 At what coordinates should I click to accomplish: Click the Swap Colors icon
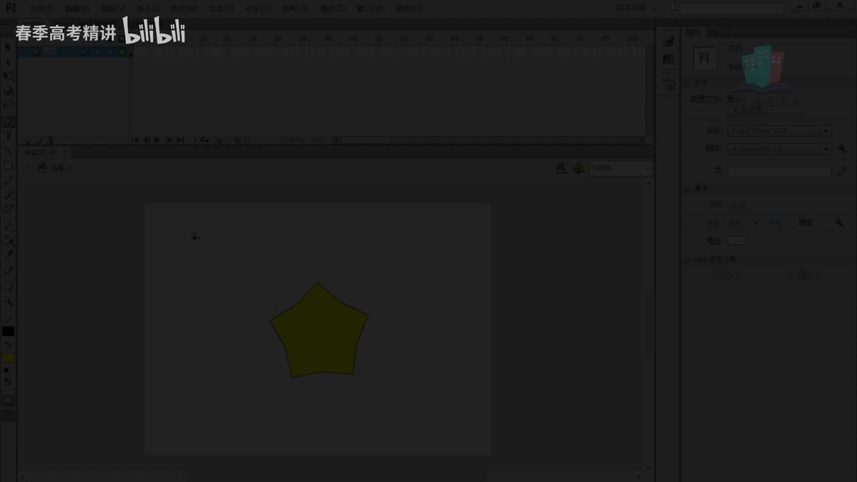(8, 381)
